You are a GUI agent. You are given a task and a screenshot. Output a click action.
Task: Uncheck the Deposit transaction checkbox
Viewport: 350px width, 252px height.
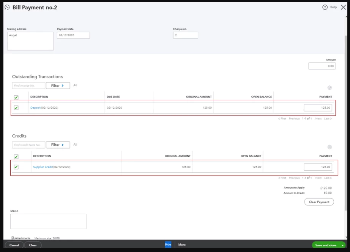[x=16, y=108]
